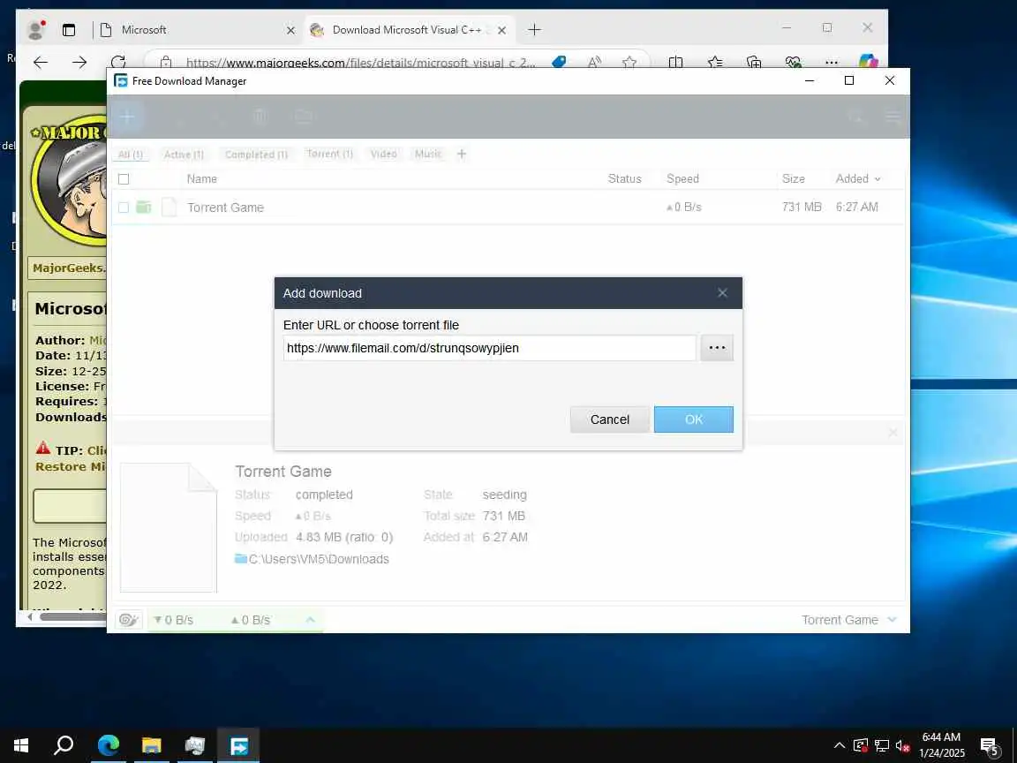Refresh the Edge browser page
Viewport: 1017px width, 763px height.
coord(118,63)
